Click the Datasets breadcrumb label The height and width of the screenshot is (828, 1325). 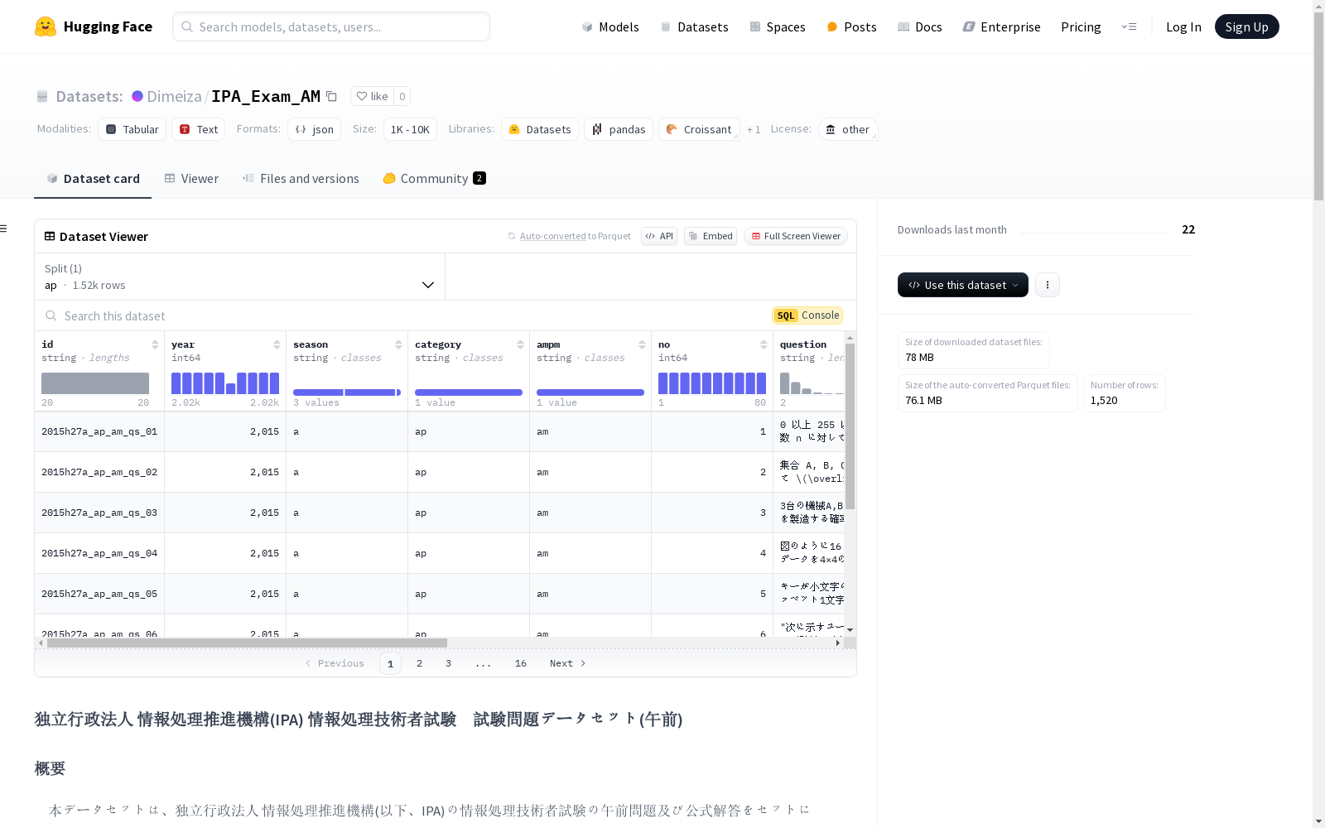89,96
